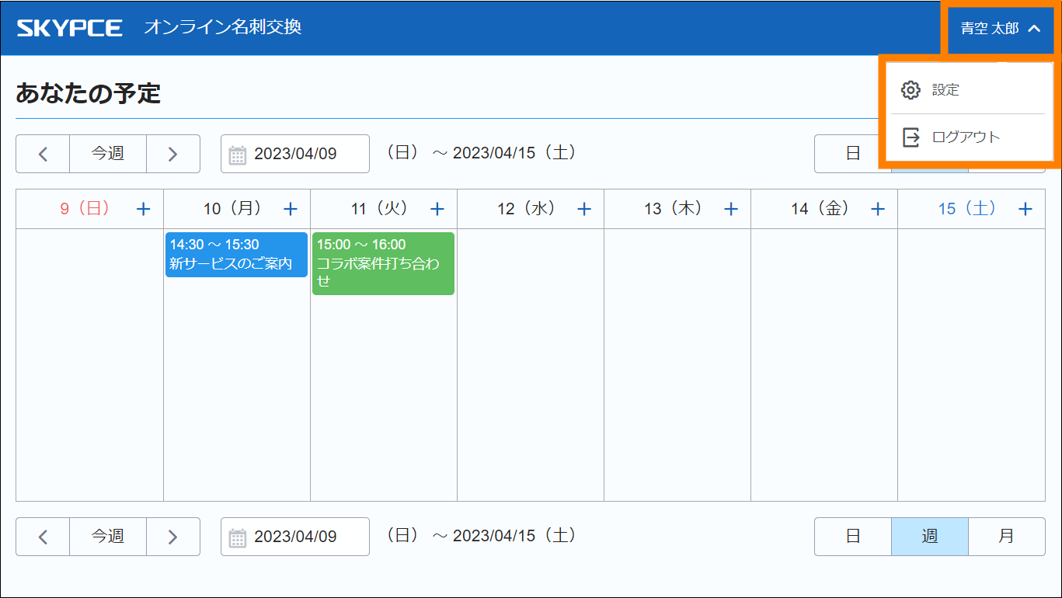Click the bottom 今週 button
The width and height of the screenshot is (1062, 598).
pos(108,536)
